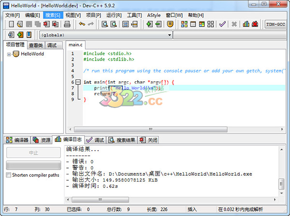Click the Replace magnifier icon

click(x=114, y=24)
